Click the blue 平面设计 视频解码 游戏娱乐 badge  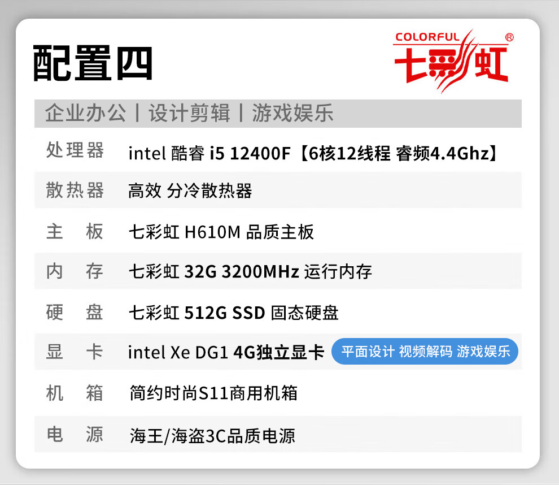[x=425, y=352]
